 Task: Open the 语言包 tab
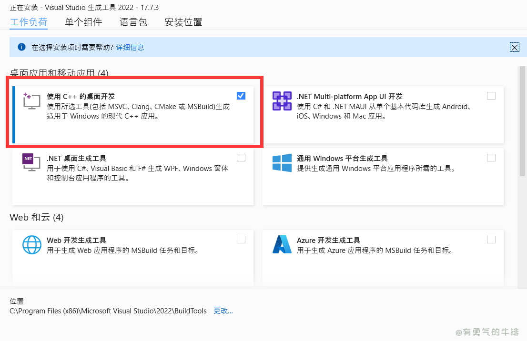133,22
